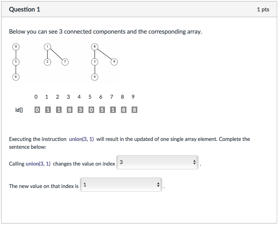The image size is (279, 225).
Task: Click node 7 in the second component
Action: click(65, 62)
